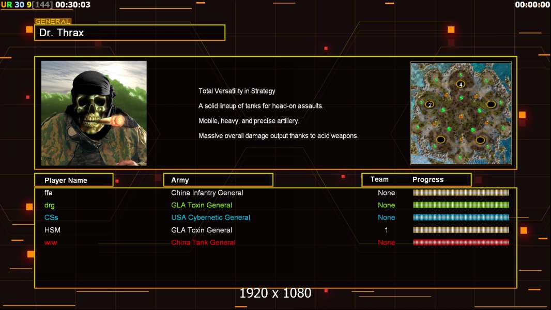551x310 pixels.
Task: Select player CSs in the list
Action: 51,218
